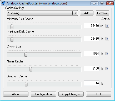This screenshot has width=115, height=101.
Task: Click the Apply Changes button
Action: (x=71, y=94)
